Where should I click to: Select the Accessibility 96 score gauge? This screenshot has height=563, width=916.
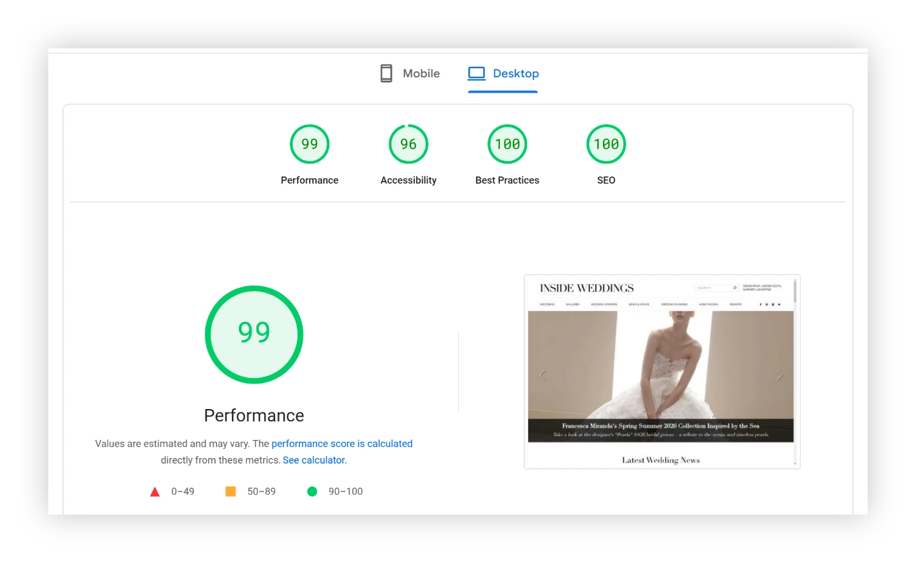point(408,144)
